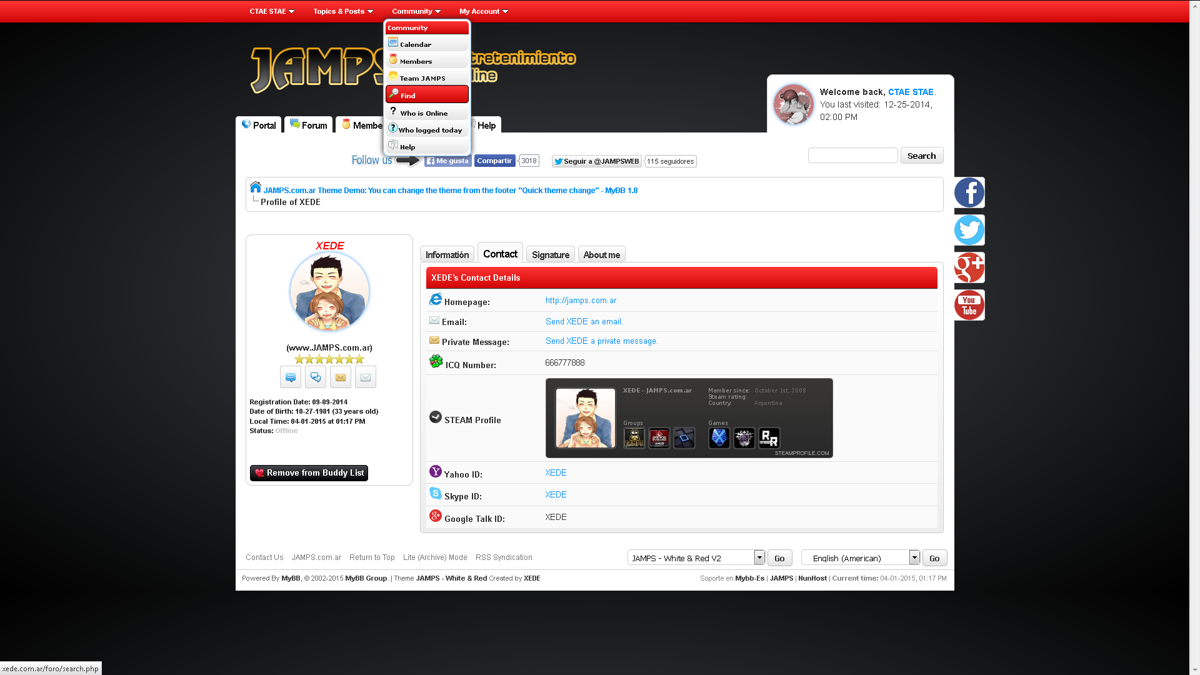The image size is (1200, 675).
Task: Switch to the About me tab
Action: coord(601,255)
